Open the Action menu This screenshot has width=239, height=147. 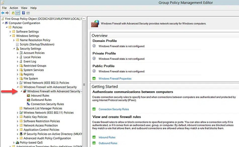click(14, 8)
